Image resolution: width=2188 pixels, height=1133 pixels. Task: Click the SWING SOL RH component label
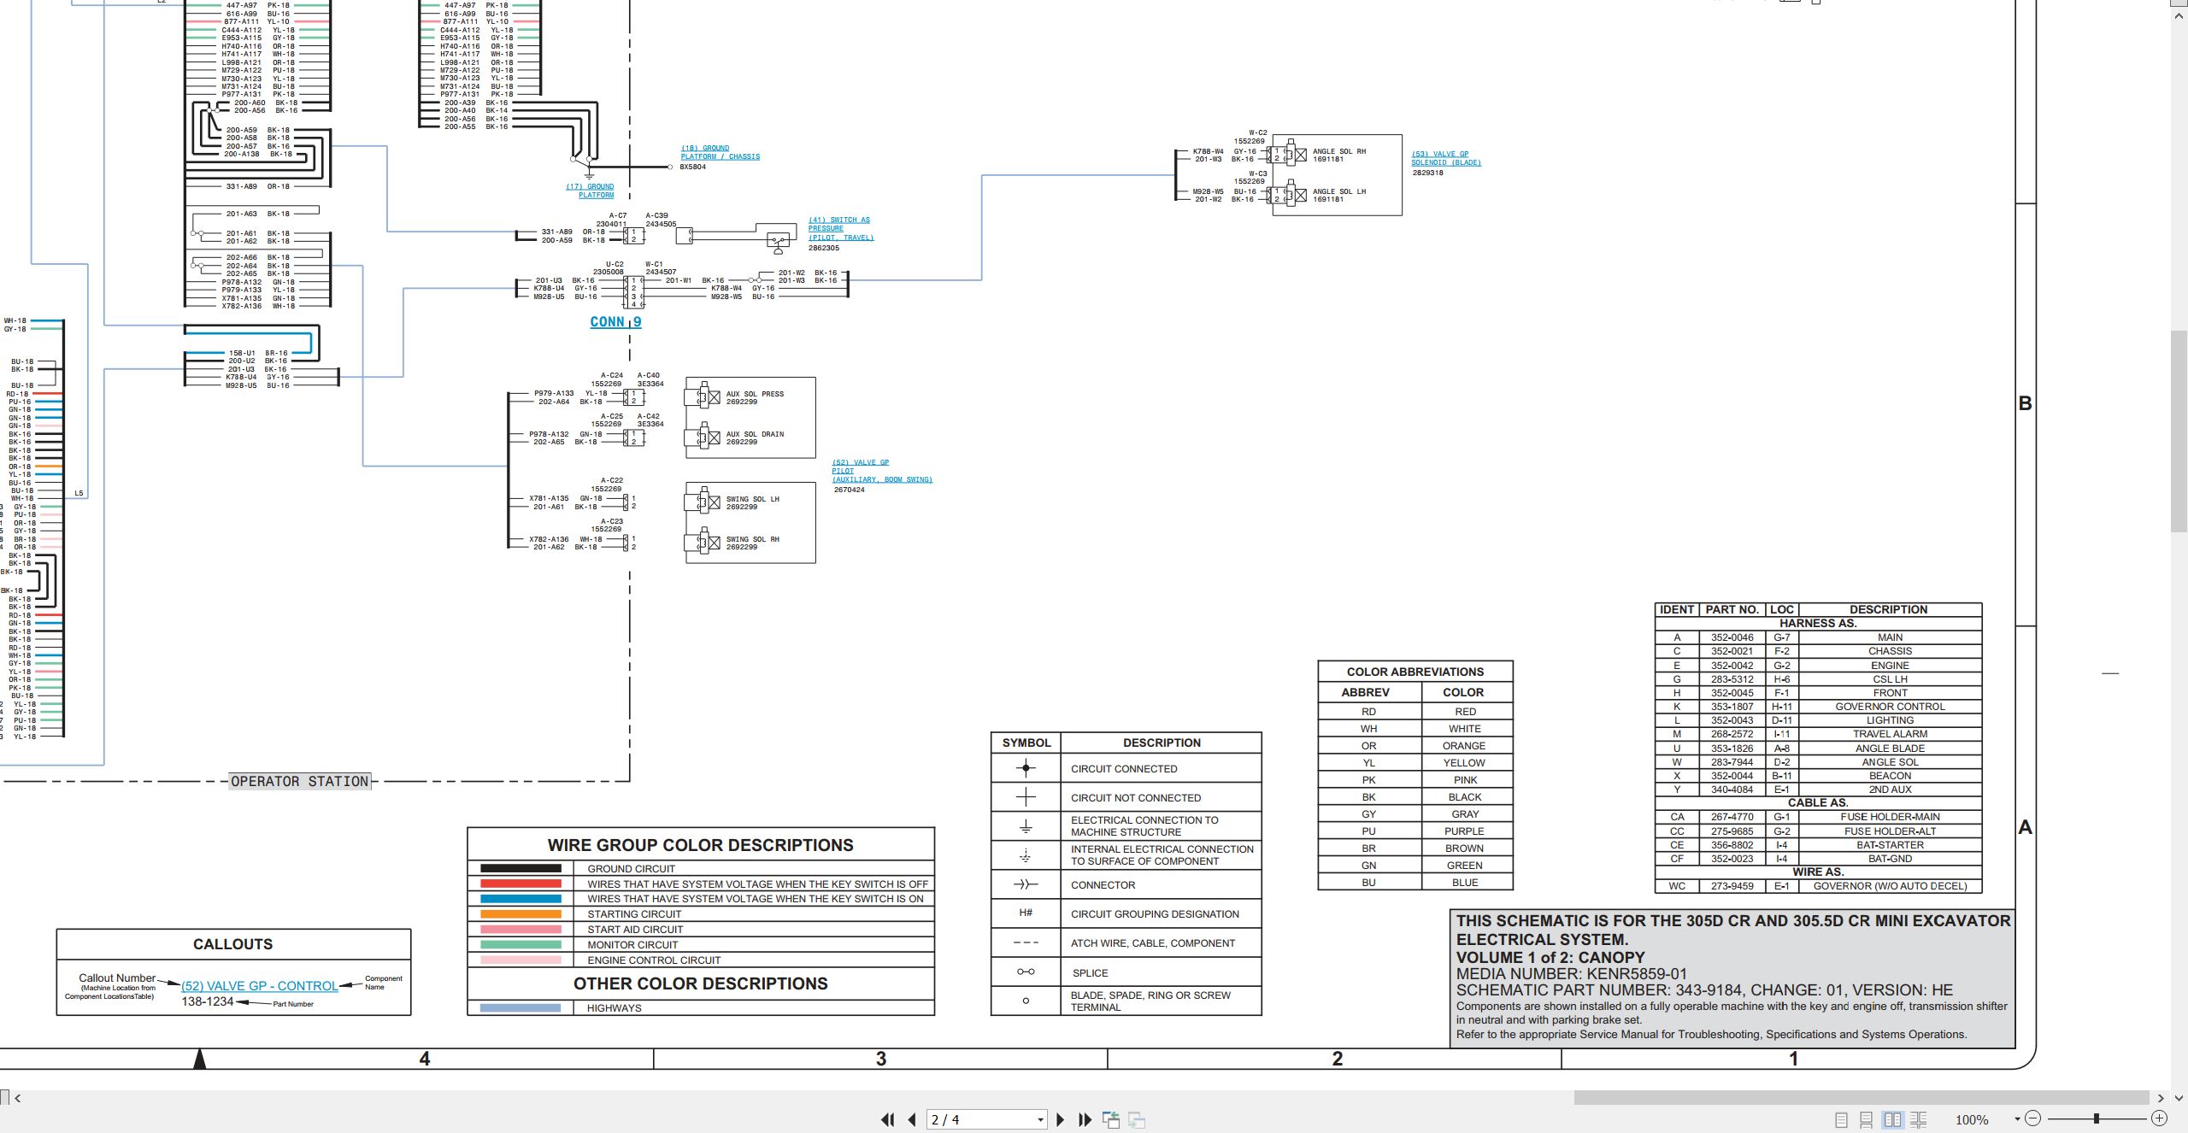[x=752, y=539]
